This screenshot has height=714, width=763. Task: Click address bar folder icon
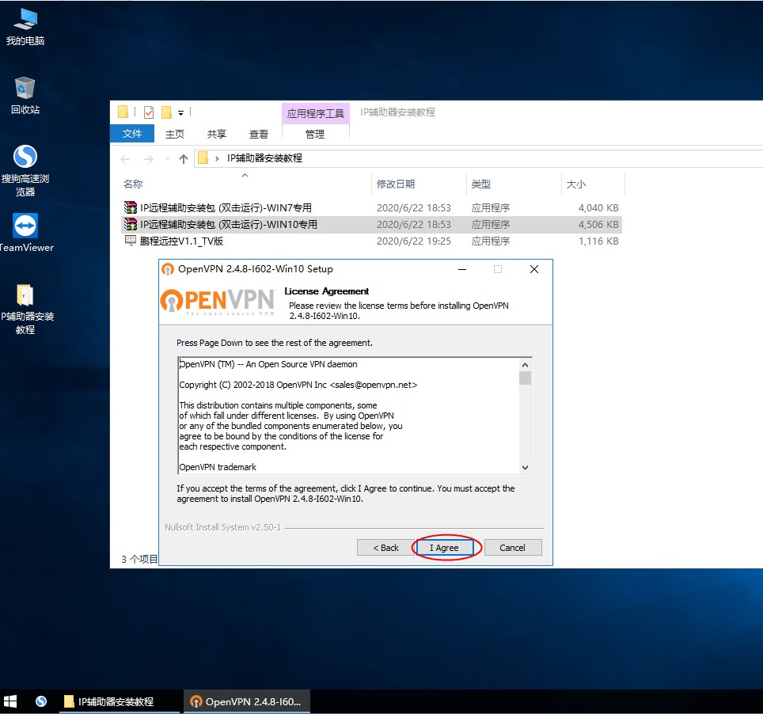(203, 158)
